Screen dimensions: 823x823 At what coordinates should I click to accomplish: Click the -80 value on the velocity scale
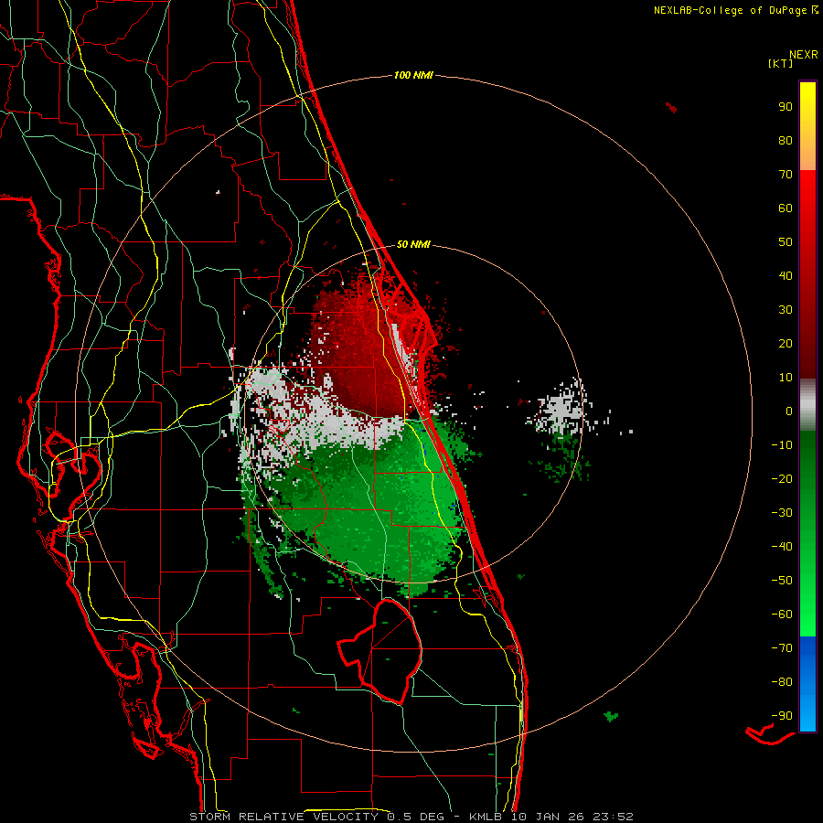click(x=782, y=682)
